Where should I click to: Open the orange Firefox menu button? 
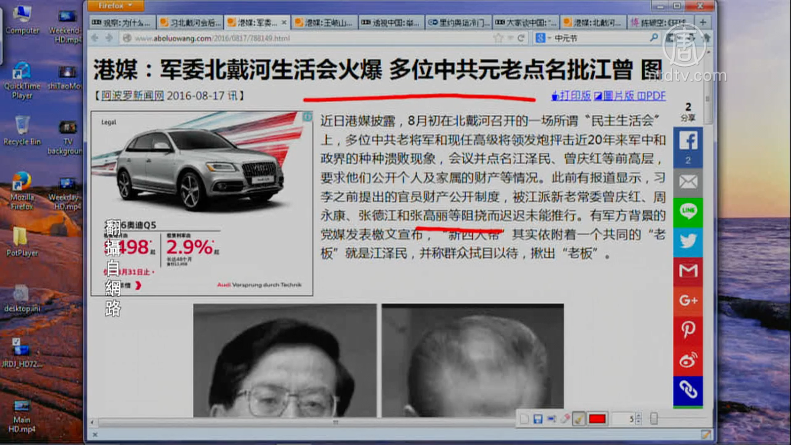115,6
